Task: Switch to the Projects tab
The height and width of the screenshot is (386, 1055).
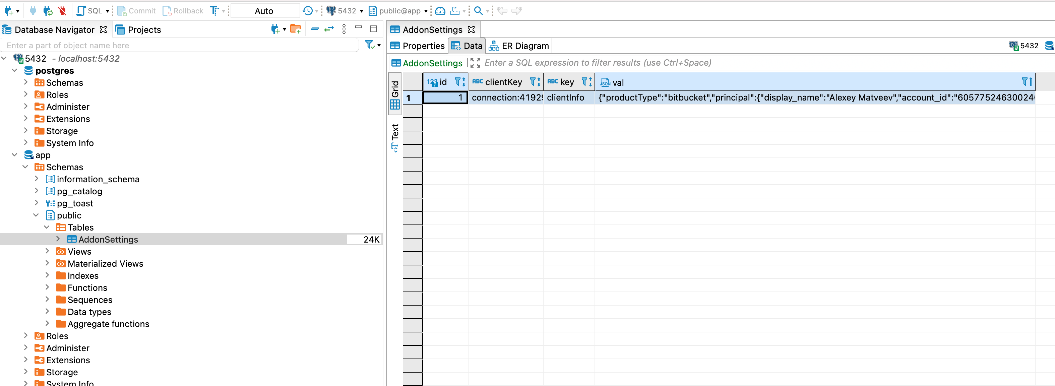Action: pyautogui.click(x=138, y=29)
